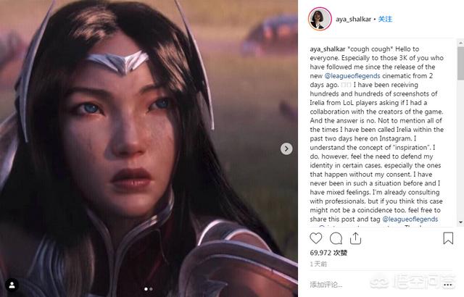Open the aya_shalkar username in header
Viewport: 464px width, 297px height.
(x=353, y=20)
